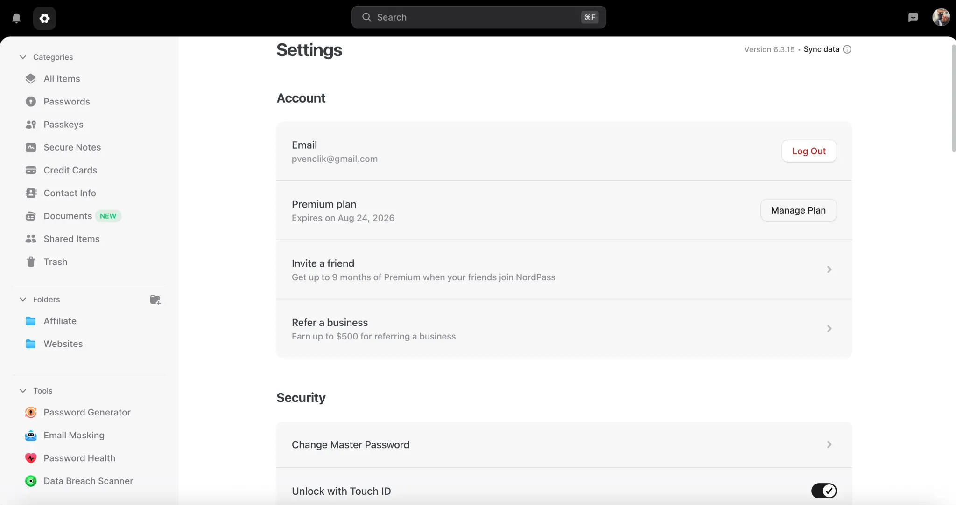Open the user profile avatar
The height and width of the screenshot is (505, 956).
click(x=941, y=17)
